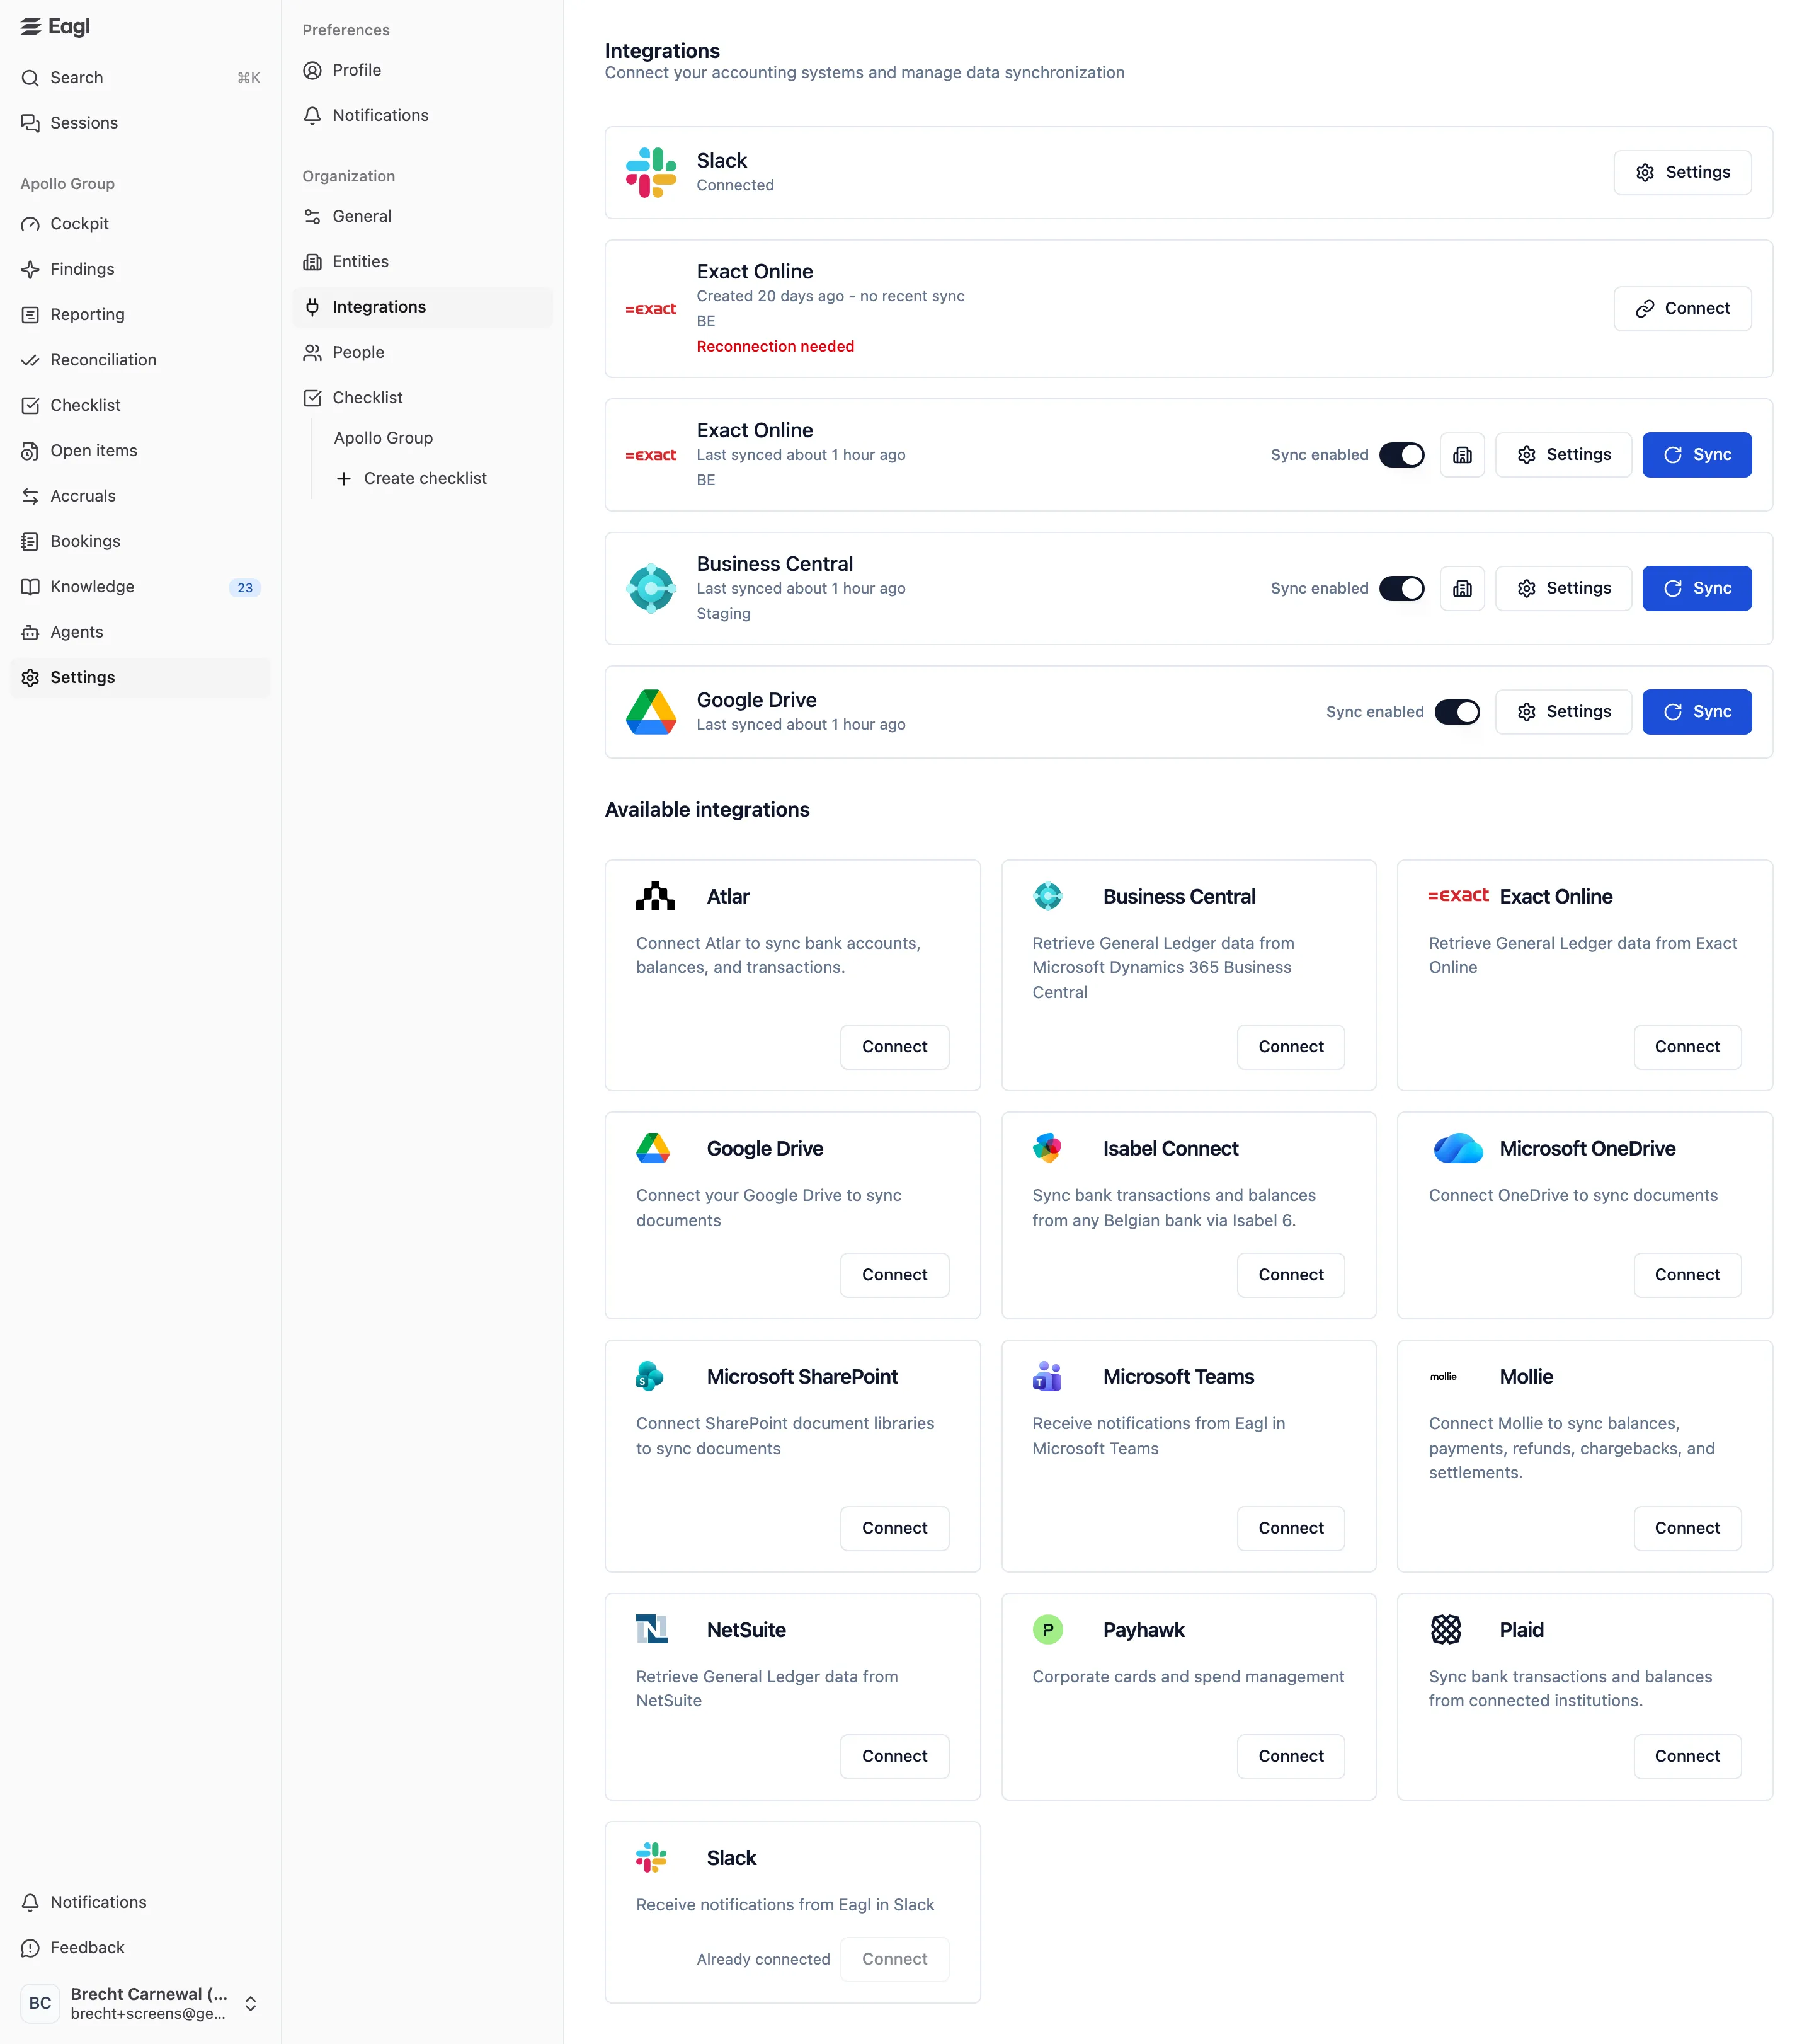Click the Isabel Connect logo
This screenshot has height=2044, width=1814.
[1047, 1148]
